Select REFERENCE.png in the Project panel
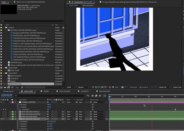 click(x=16, y=62)
